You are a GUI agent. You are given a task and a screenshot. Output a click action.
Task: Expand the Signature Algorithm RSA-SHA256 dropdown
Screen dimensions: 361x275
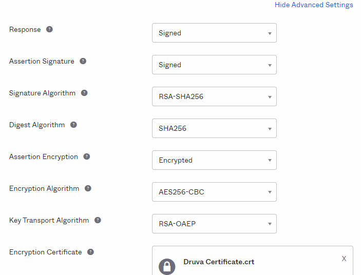point(214,96)
